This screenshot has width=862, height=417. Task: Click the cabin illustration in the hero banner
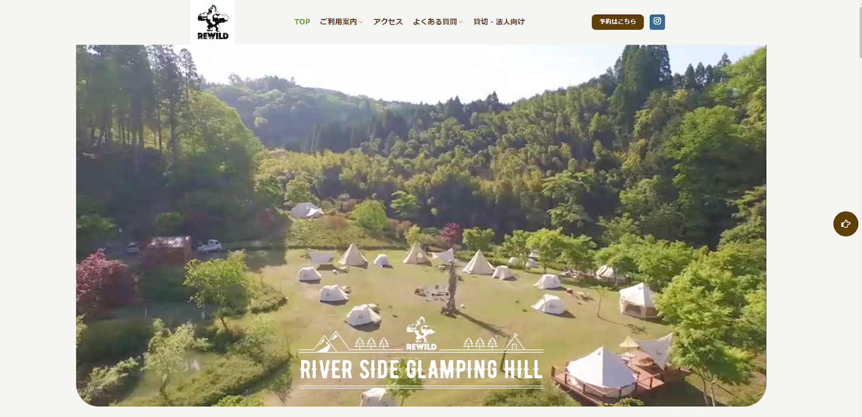tap(514, 342)
